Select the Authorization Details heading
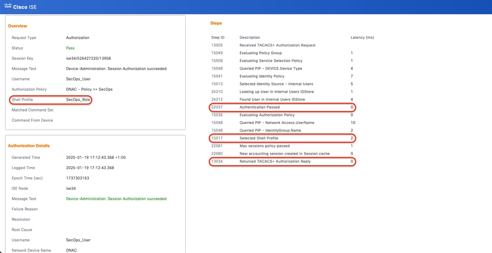 click(x=29, y=146)
